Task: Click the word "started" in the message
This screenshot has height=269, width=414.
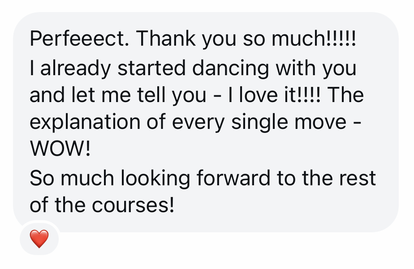Action: pos(151,68)
